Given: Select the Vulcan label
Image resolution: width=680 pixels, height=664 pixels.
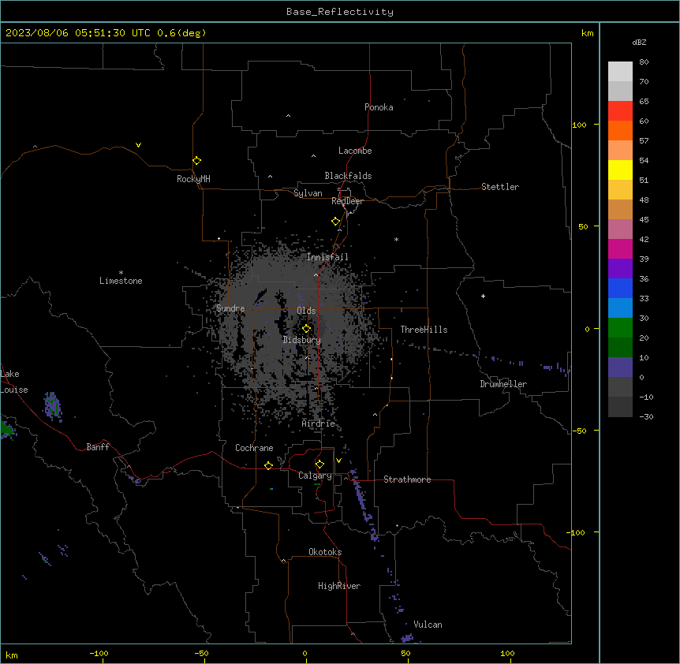Looking at the screenshot, I should [x=428, y=625].
